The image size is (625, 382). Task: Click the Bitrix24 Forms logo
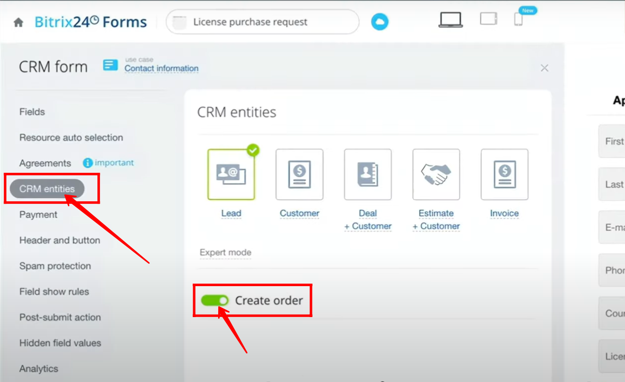tap(91, 22)
